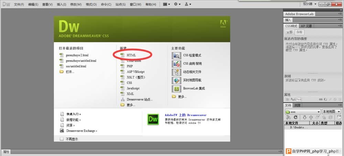The image size is (344, 156).
Task: Toggle show only set properties button
Action: [x=298, y=99]
